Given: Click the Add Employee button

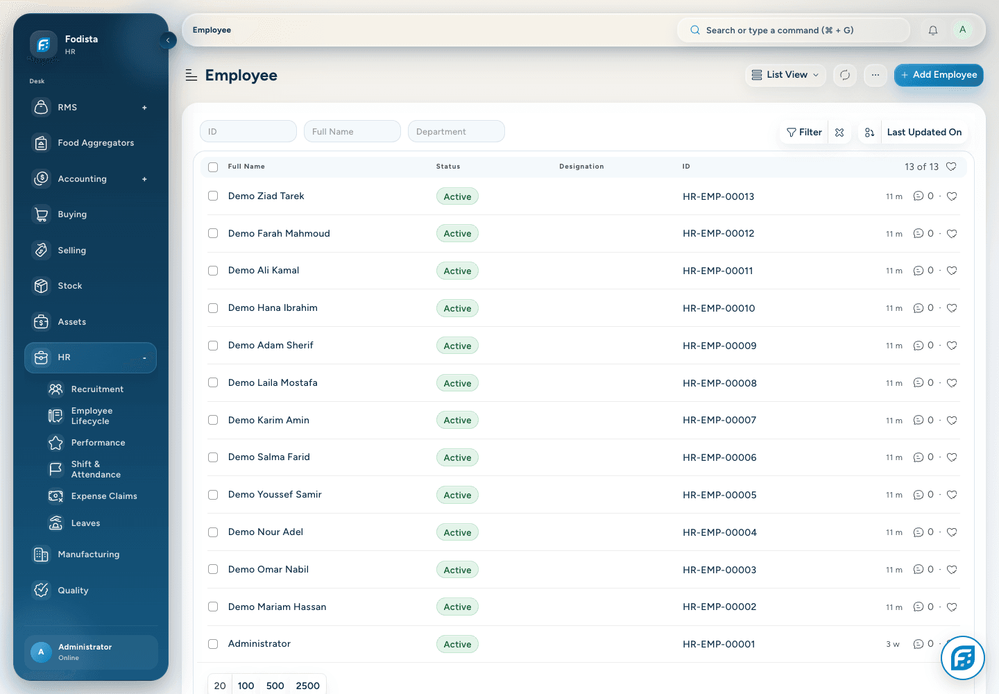Looking at the screenshot, I should 939,75.
